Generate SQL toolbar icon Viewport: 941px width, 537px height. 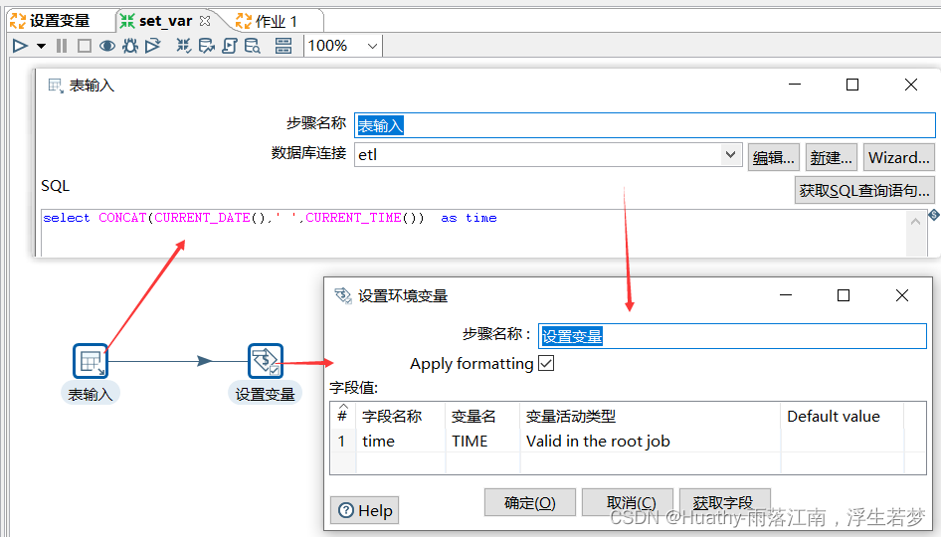(229, 46)
